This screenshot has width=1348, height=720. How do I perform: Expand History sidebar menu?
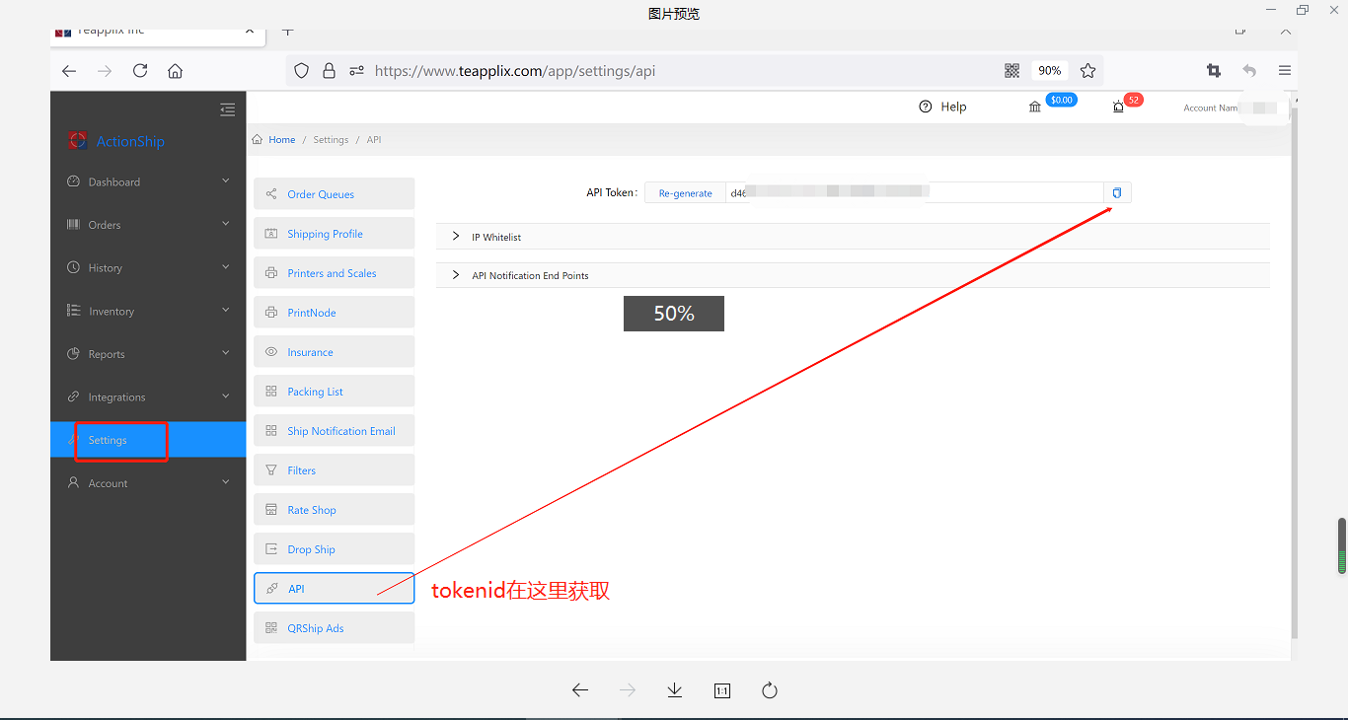pyautogui.click(x=148, y=267)
